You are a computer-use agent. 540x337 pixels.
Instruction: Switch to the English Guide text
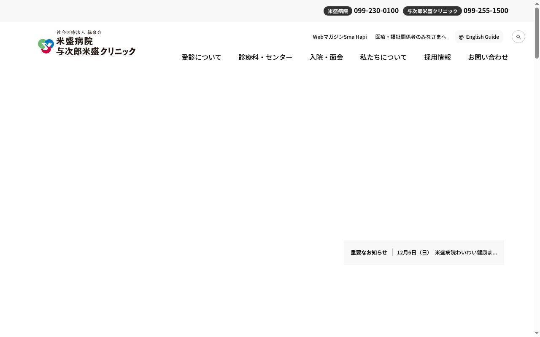coord(483,37)
